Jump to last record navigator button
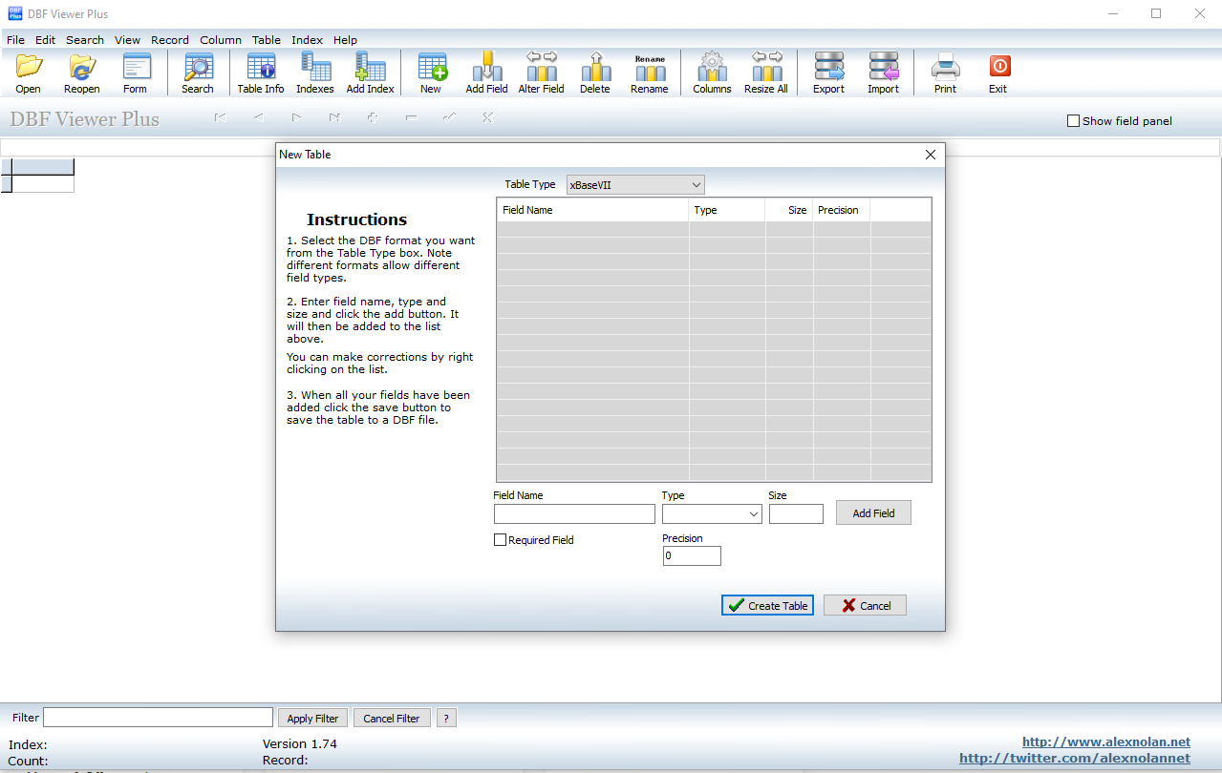 334,118
